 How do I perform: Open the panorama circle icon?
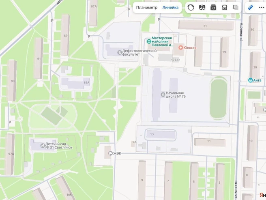pos(191,7)
